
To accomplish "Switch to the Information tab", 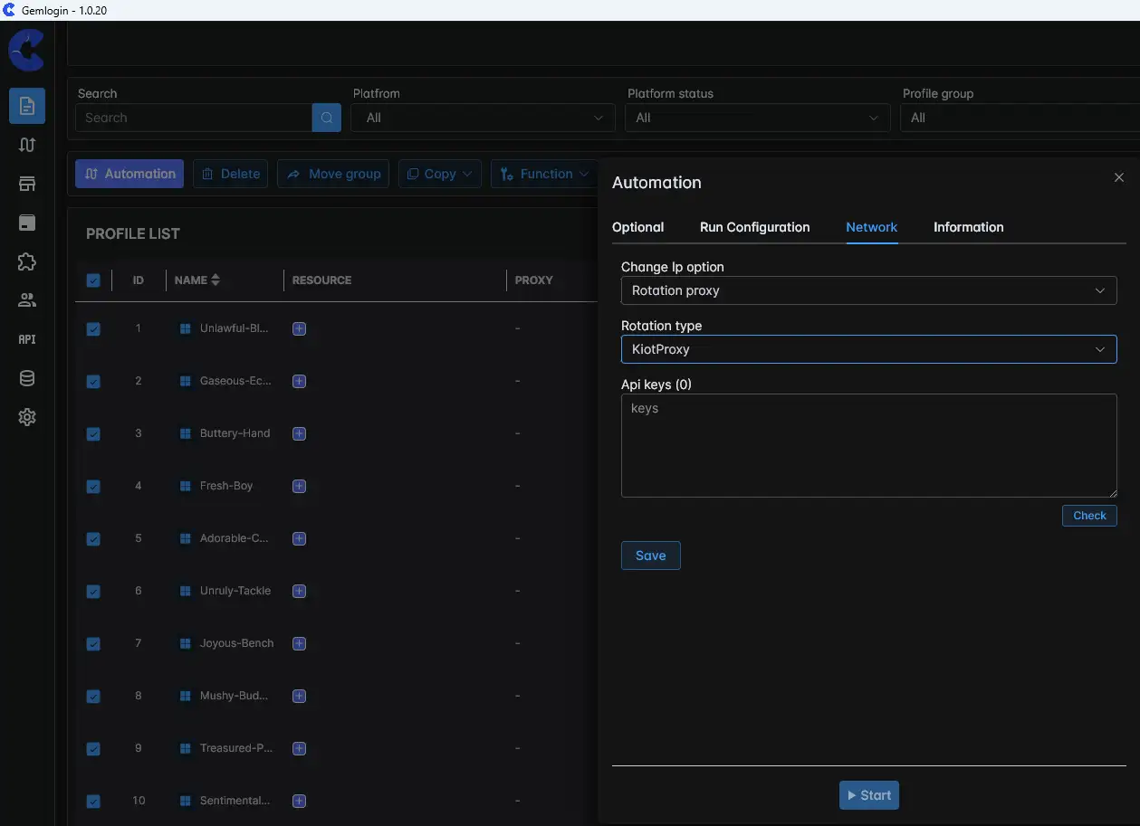I will pos(969,227).
